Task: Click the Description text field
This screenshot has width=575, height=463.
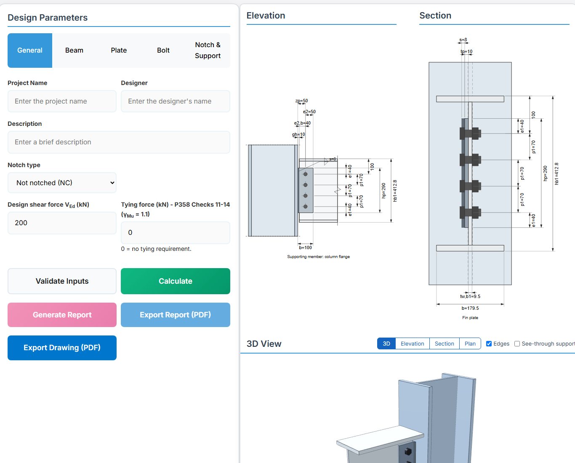Action: (x=119, y=142)
